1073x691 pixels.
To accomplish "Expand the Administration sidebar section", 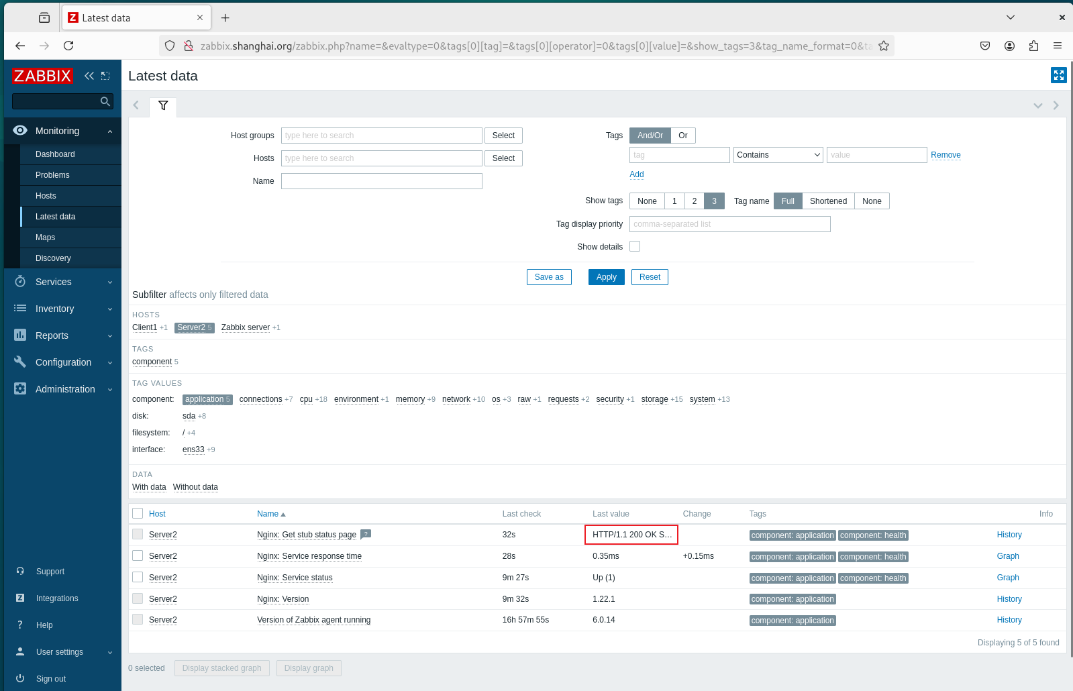I will pos(62,389).
